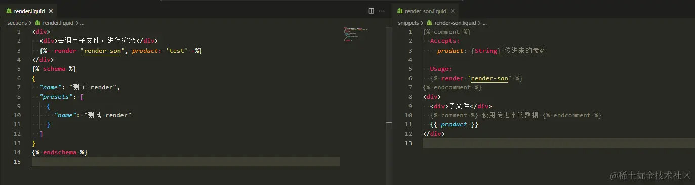Image resolution: width=695 pixels, height=185 pixels.
Task: Click the file icon in render-son.liquid breadcrumb
Action: [x=430, y=23]
